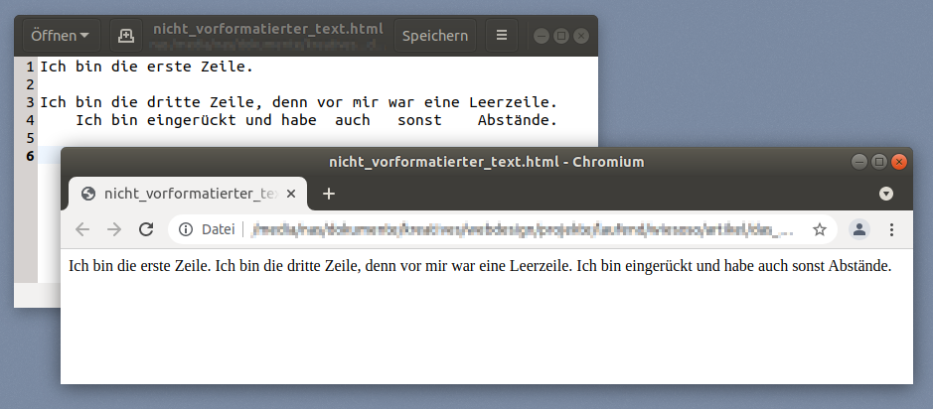Maximize the Chromium window
The width and height of the screenshot is (933, 409).
[879, 162]
